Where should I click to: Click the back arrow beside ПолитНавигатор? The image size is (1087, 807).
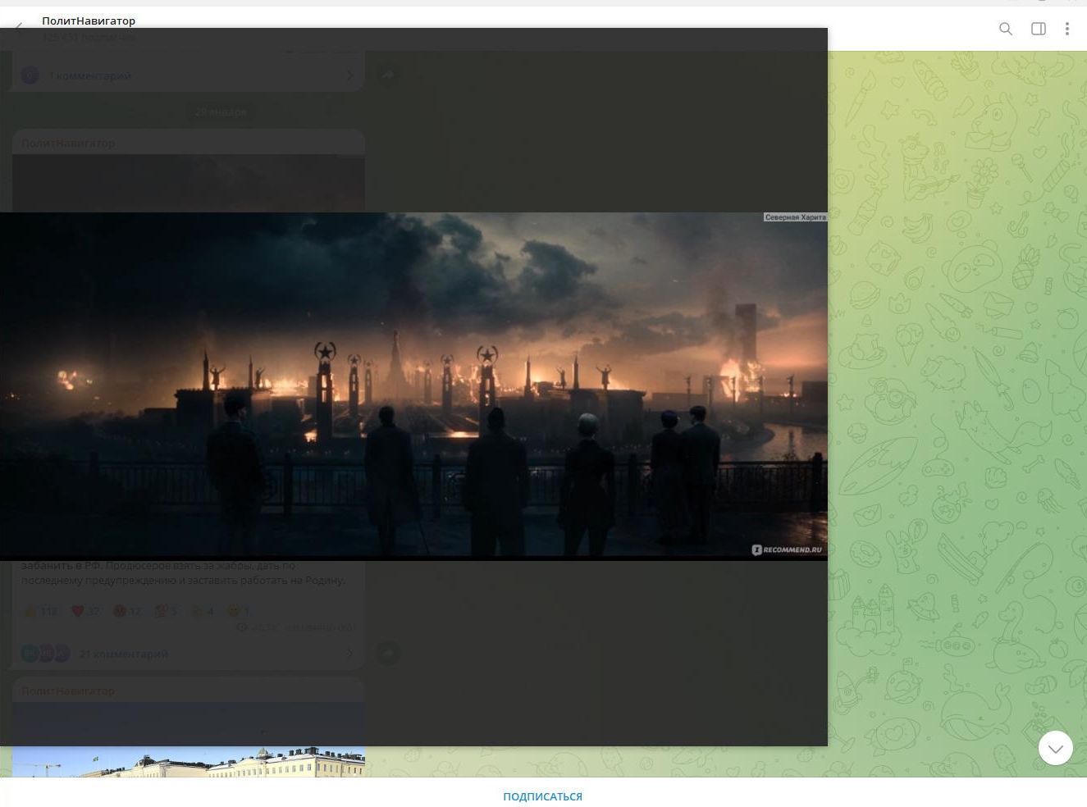(x=19, y=30)
